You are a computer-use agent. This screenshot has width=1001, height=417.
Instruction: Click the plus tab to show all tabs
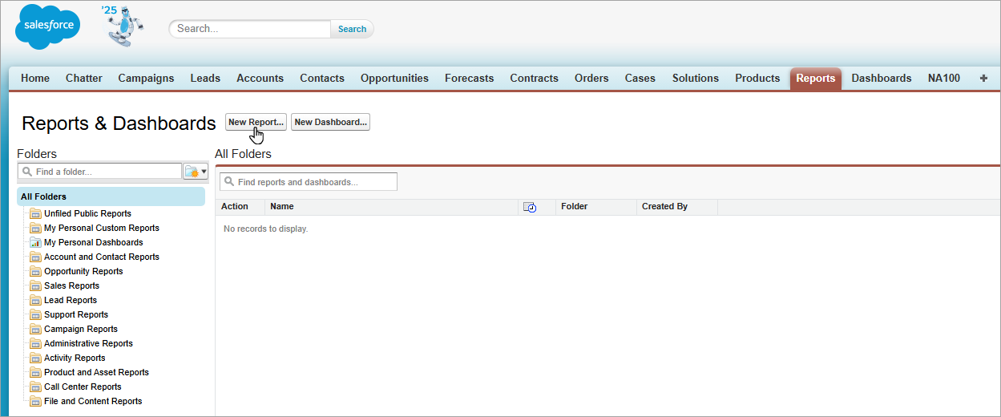(983, 79)
